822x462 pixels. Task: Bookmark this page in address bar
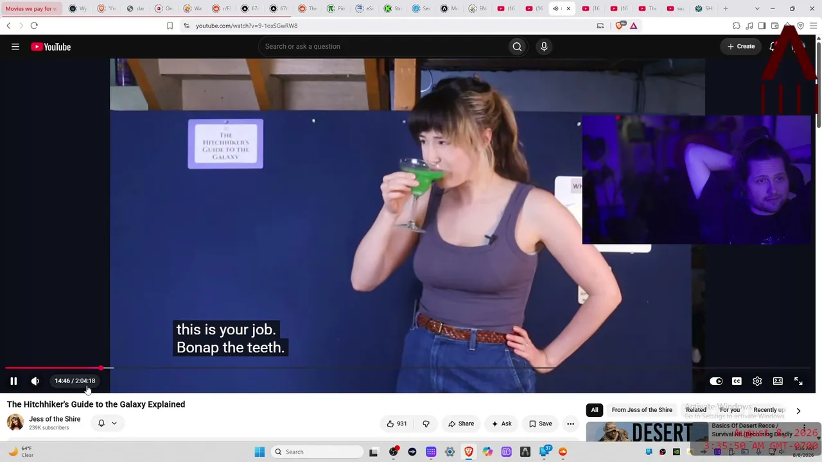tap(170, 26)
